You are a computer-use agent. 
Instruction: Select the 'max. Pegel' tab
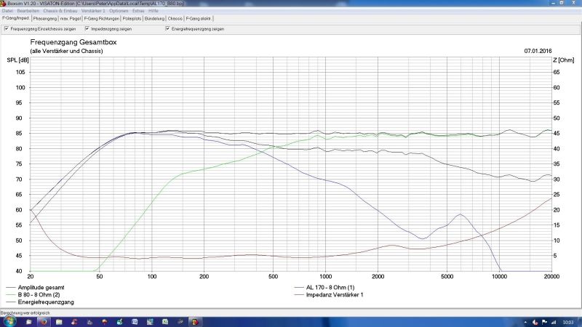pyautogui.click(x=71, y=18)
